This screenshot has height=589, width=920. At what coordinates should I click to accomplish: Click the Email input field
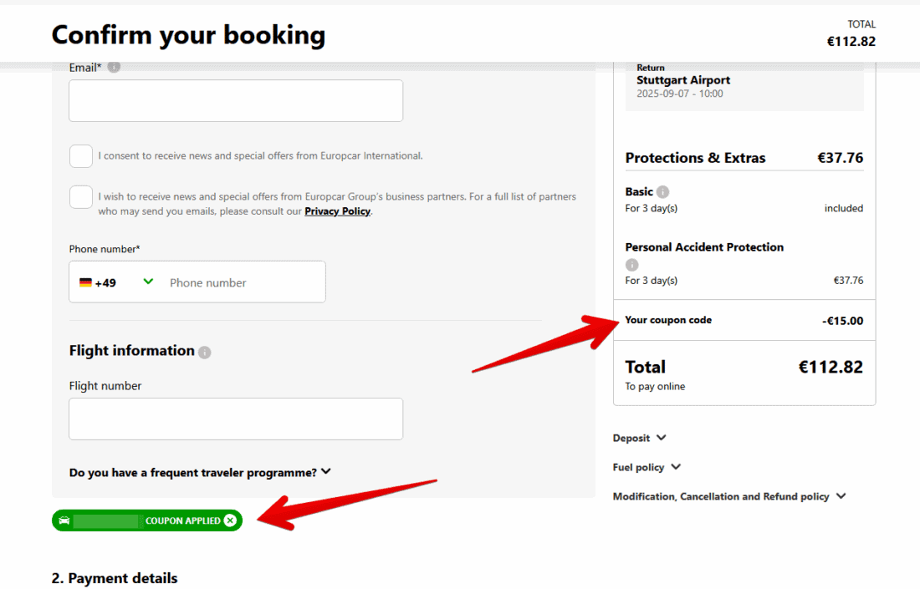[x=236, y=101]
